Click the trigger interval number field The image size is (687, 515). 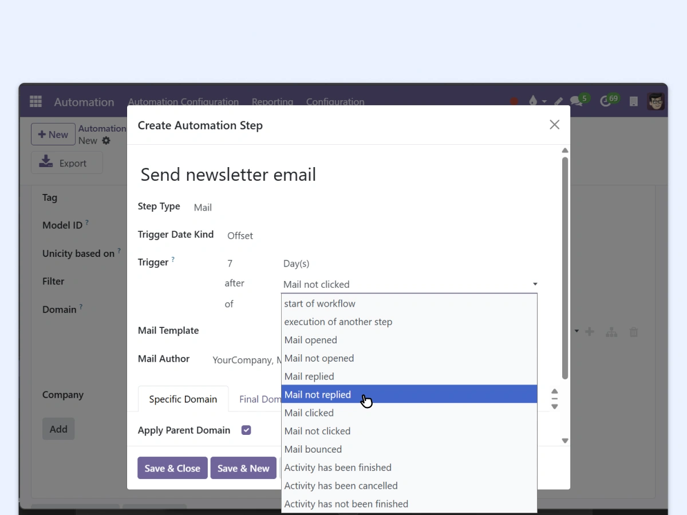click(x=246, y=263)
